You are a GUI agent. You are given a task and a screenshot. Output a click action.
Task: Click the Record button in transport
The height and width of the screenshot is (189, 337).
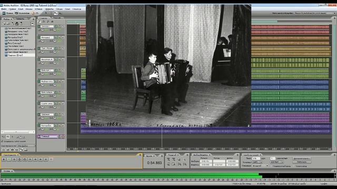(x=51, y=159)
